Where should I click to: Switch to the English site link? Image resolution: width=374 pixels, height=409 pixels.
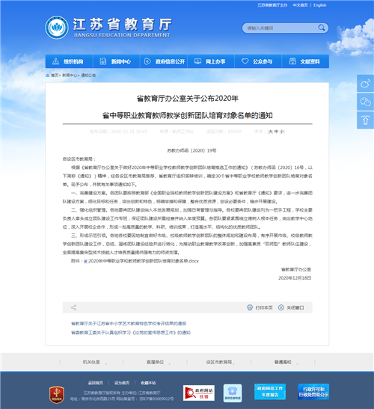click(x=319, y=5)
